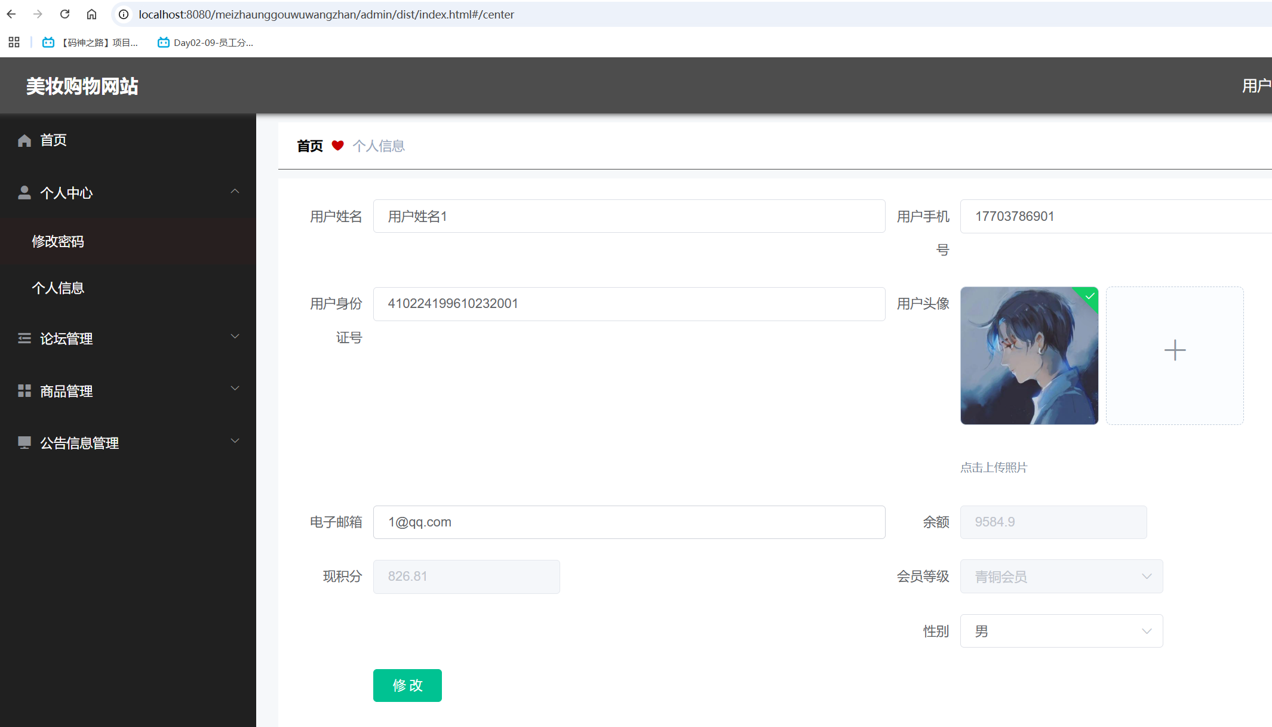Reload the page with browser refresh icon

(64, 14)
